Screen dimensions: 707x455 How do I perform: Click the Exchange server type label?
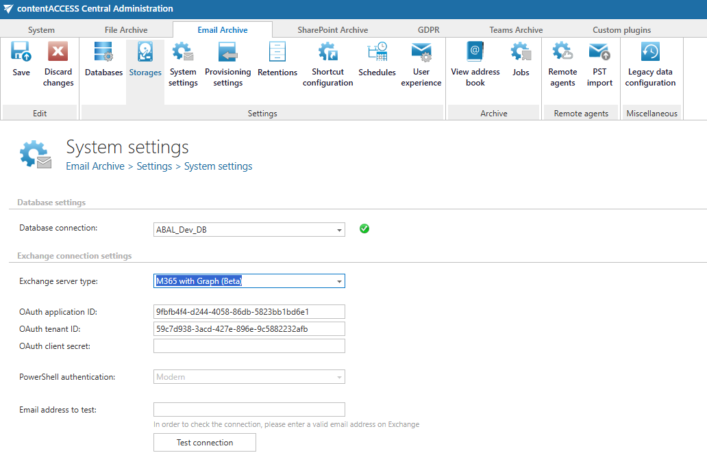[x=59, y=281]
